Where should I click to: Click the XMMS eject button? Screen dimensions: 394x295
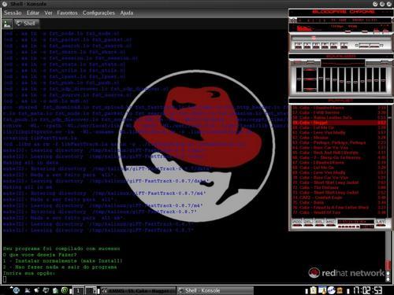tap(344, 46)
